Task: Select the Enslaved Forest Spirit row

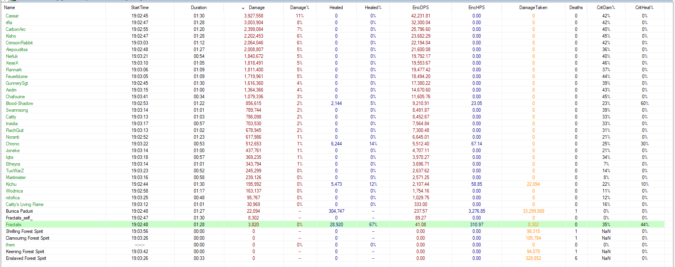Action: point(26,258)
